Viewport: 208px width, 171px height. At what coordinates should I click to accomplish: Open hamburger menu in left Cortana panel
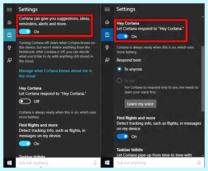pyautogui.click(x=9, y=9)
